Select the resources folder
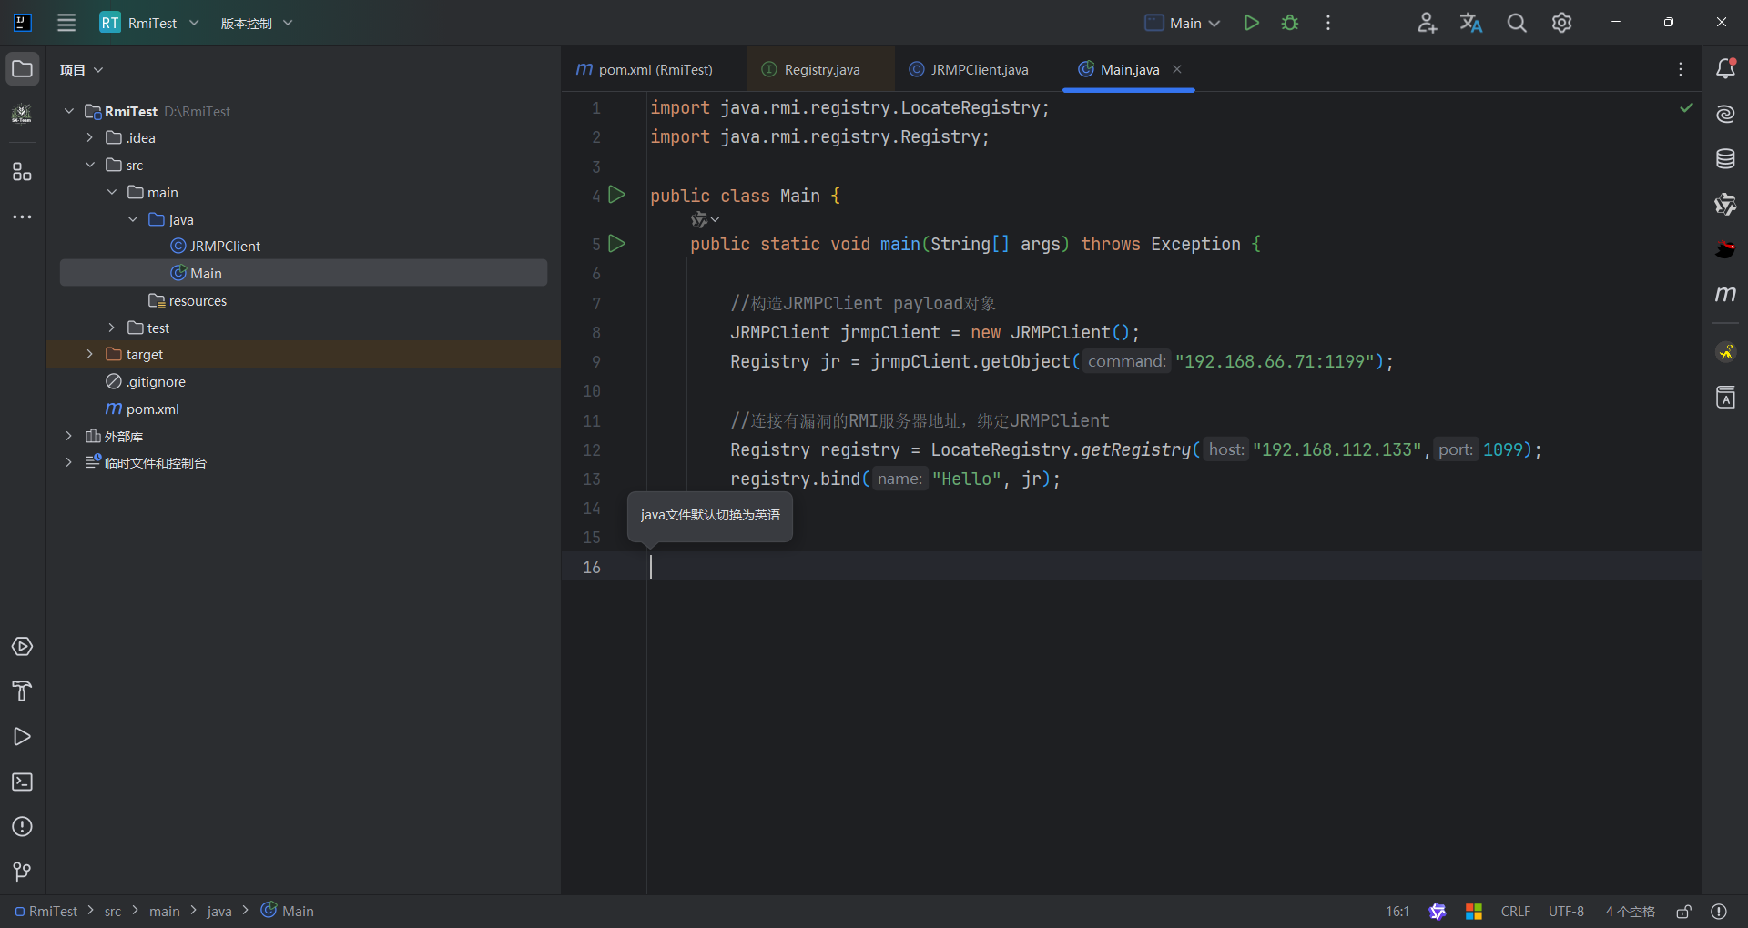 [198, 301]
